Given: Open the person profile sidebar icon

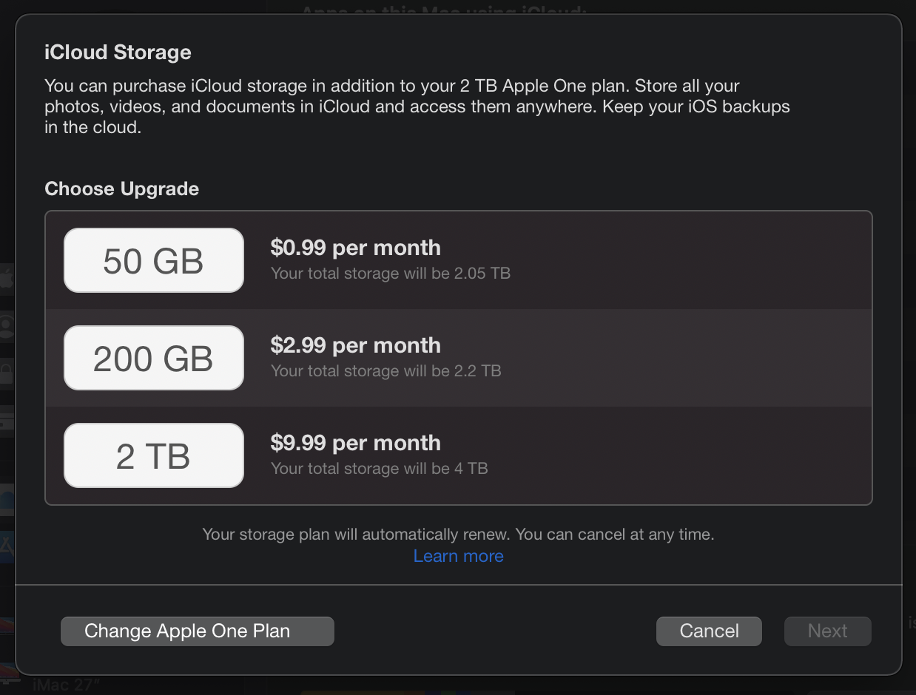Looking at the screenshot, I should click(7, 326).
